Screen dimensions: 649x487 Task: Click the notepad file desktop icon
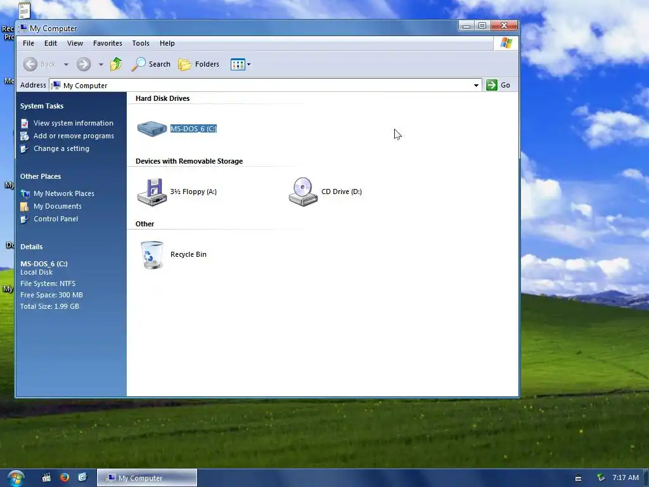[x=24, y=10]
